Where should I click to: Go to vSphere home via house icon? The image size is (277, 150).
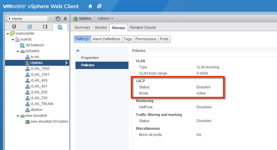(90, 6)
